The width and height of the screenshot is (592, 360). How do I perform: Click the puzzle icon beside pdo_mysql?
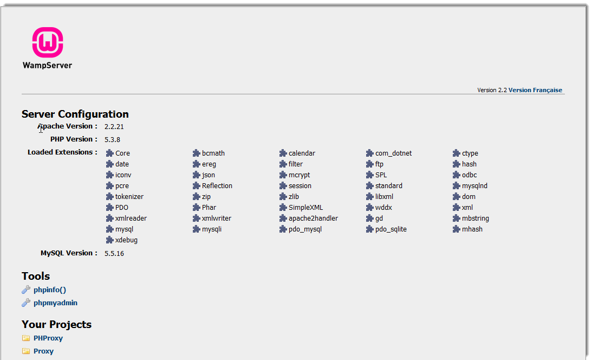pyautogui.click(x=283, y=229)
